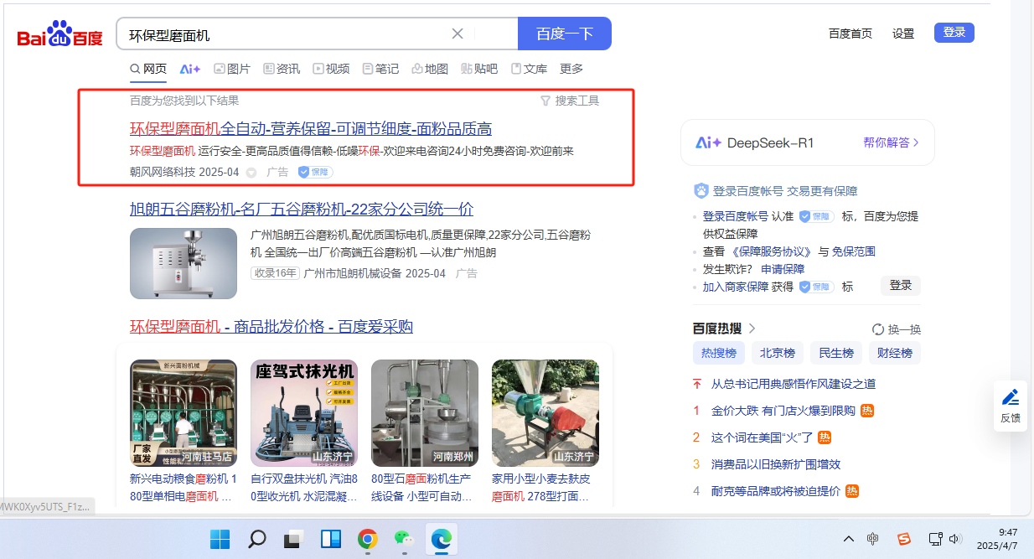
Task: Select the 网页 tab
Action: point(148,69)
